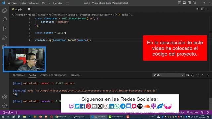The image size is (212, 119).
Task: Expand the htdocs breadcrumb
Action: (x=31, y=15)
